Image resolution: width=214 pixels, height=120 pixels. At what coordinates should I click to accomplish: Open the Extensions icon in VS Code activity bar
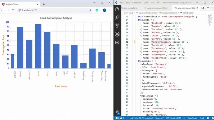click(117, 43)
